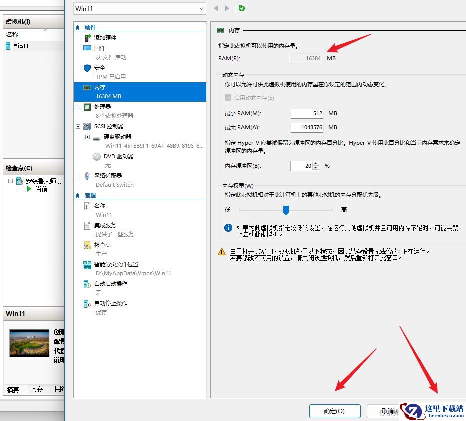Image resolution: width=466 pixels, height=421 pixels.
Task: Click the back navigation arrow
Action: coord(216,8)
